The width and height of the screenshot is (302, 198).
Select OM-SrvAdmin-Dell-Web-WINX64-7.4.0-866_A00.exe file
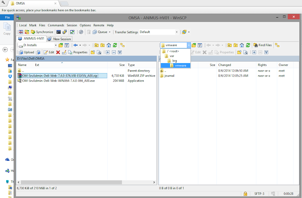click(58, 81)
